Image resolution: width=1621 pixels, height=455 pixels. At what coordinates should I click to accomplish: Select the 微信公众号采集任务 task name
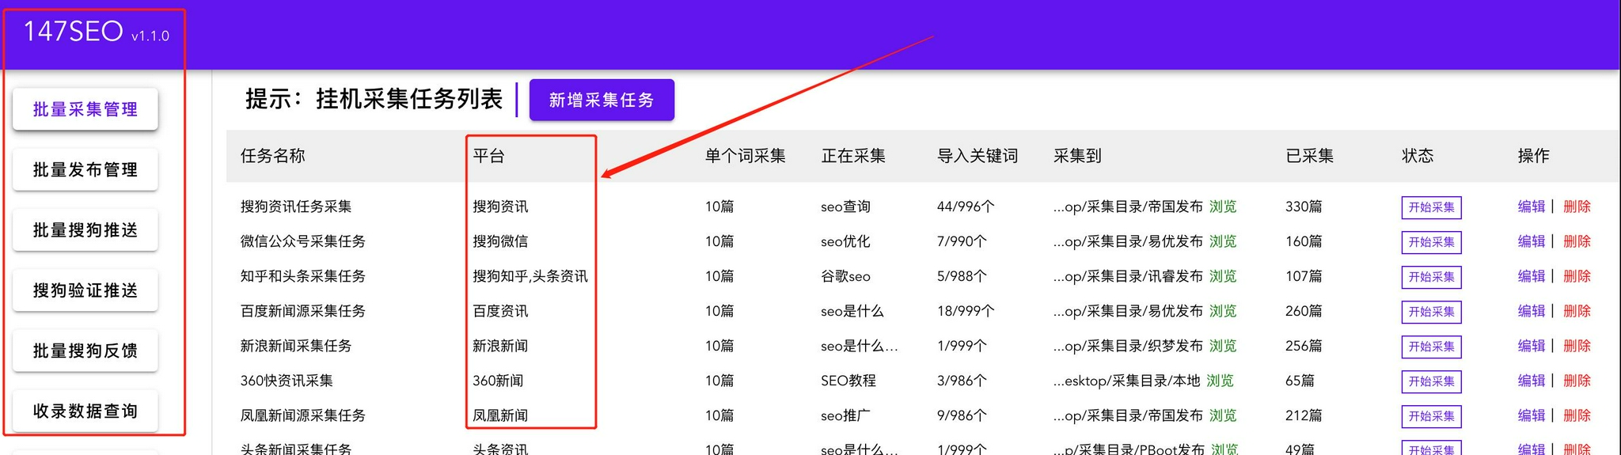coord(303,241)
